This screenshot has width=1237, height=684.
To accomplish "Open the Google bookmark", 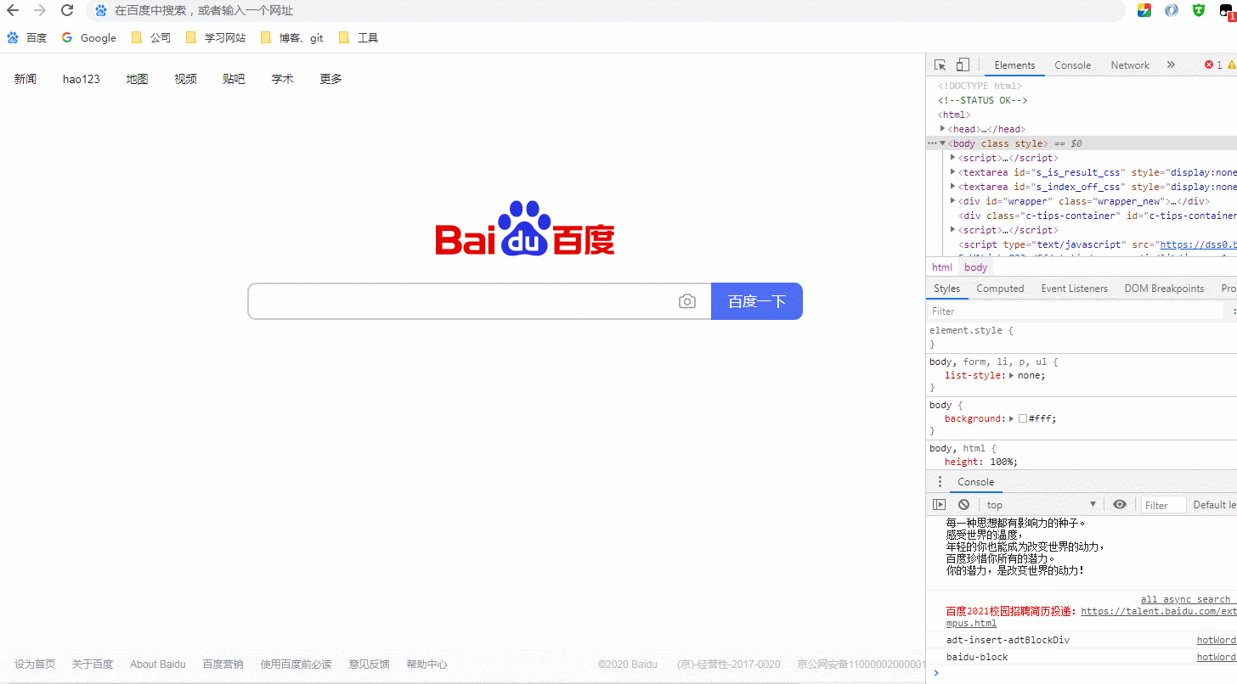I will coord(89,37).
